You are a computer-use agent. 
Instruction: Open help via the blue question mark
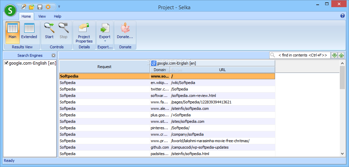coord(342,16)
